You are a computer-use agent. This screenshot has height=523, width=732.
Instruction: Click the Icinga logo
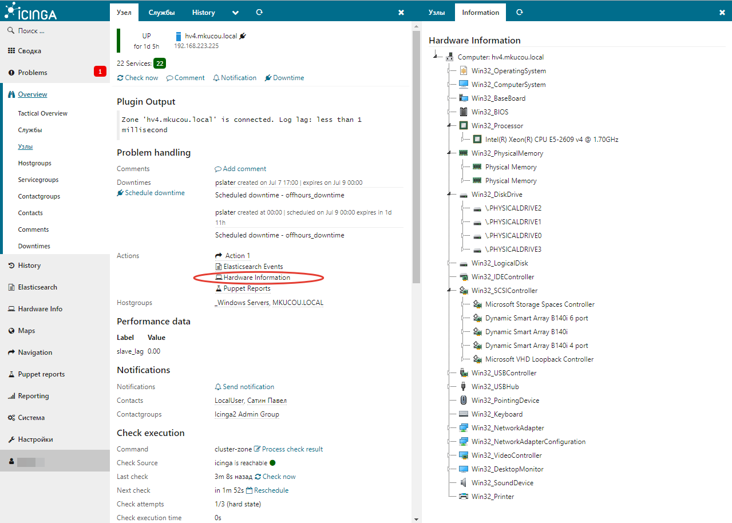(31, 11)
